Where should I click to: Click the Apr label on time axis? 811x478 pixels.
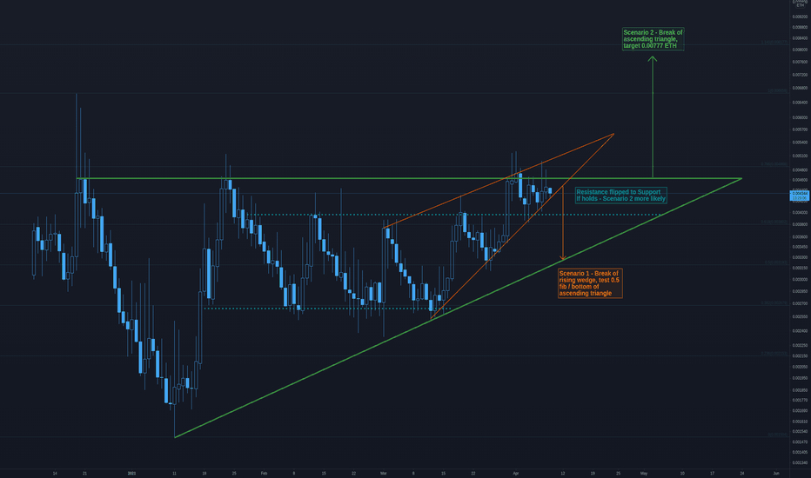pyautogui.click(x=515, y=474)
